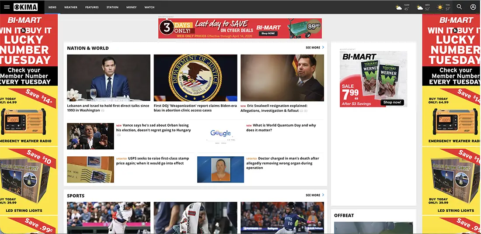Viewport: 481px width, 234px height.
Task: Click the left Lucky Number Tuesday banner
Action: (x=29, y=50)
